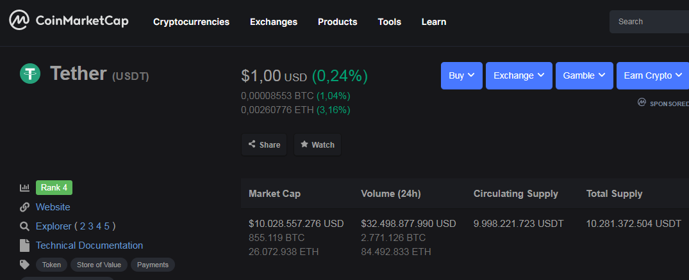The height and width of the screenshot is (280, 689).
Task: Open the Cryptocurrencies menu
Action: [191, 22]
